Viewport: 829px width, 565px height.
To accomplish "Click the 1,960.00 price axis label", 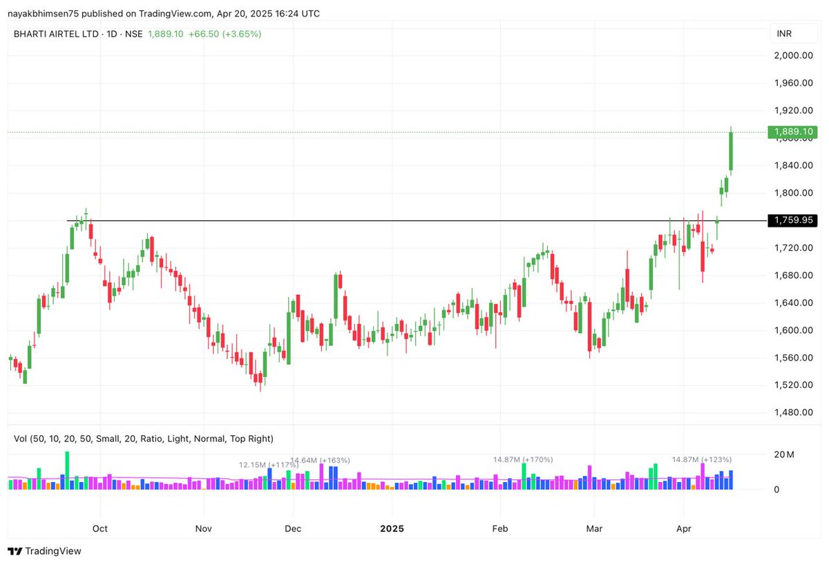I will pos(793,83).
